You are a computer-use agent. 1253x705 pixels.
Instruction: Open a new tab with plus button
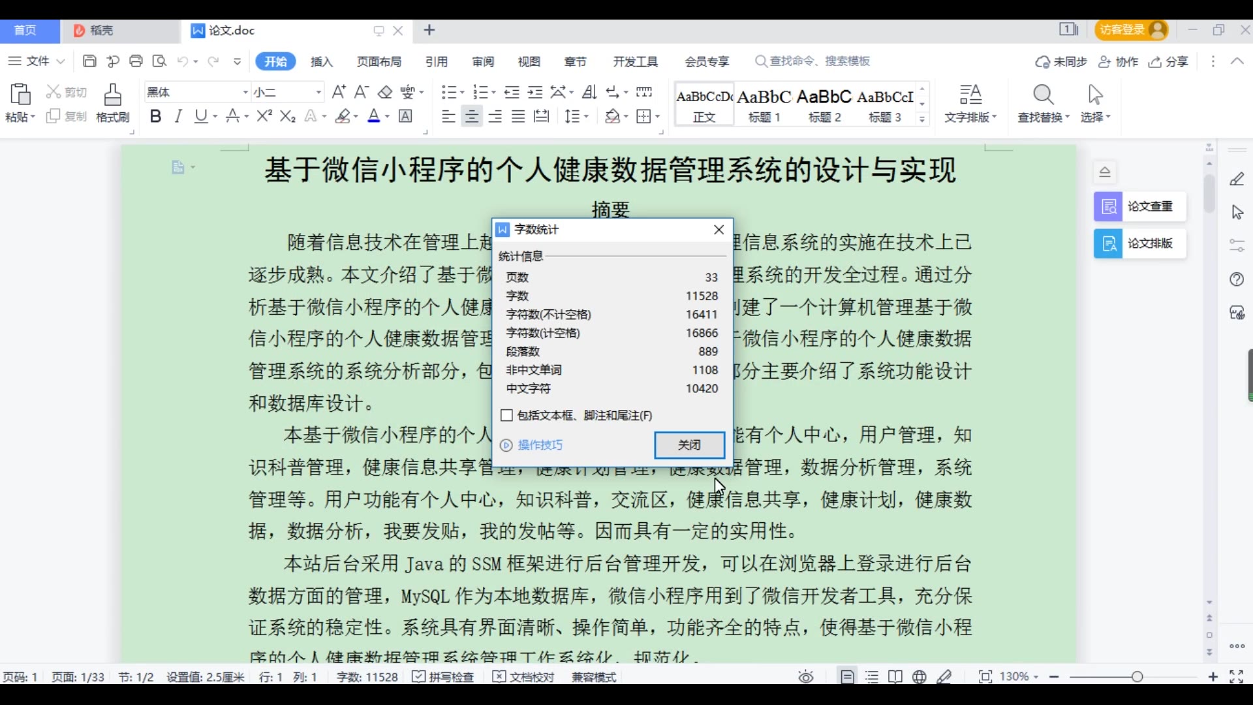(x=429, y=30)
